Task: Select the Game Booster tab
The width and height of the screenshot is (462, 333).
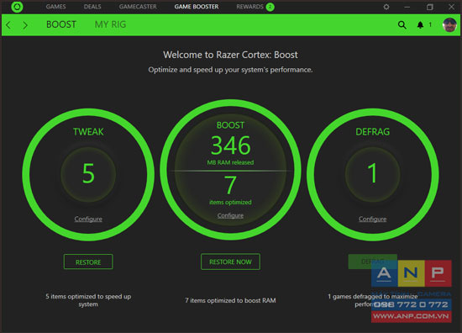Action: 197,7
